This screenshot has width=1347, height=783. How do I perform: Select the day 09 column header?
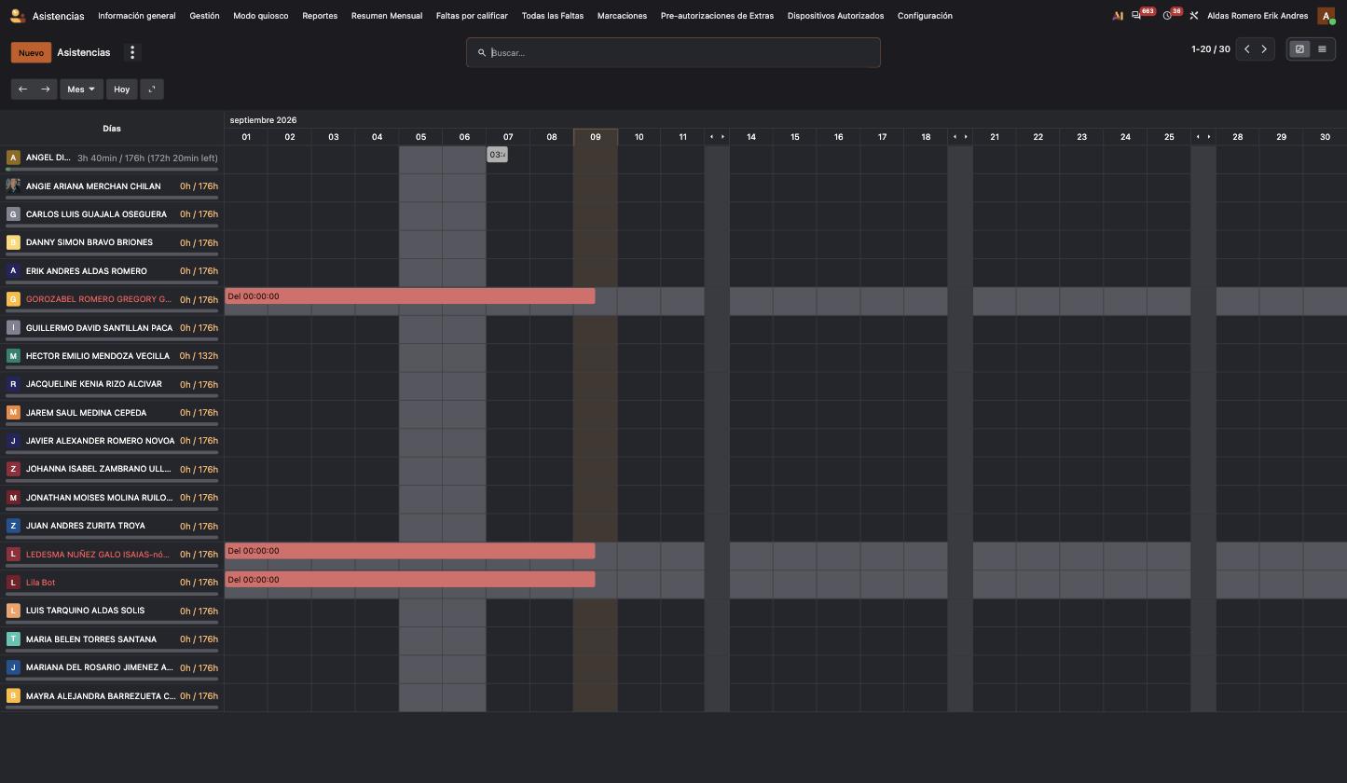pyautogui.click(x=596, y=137)
